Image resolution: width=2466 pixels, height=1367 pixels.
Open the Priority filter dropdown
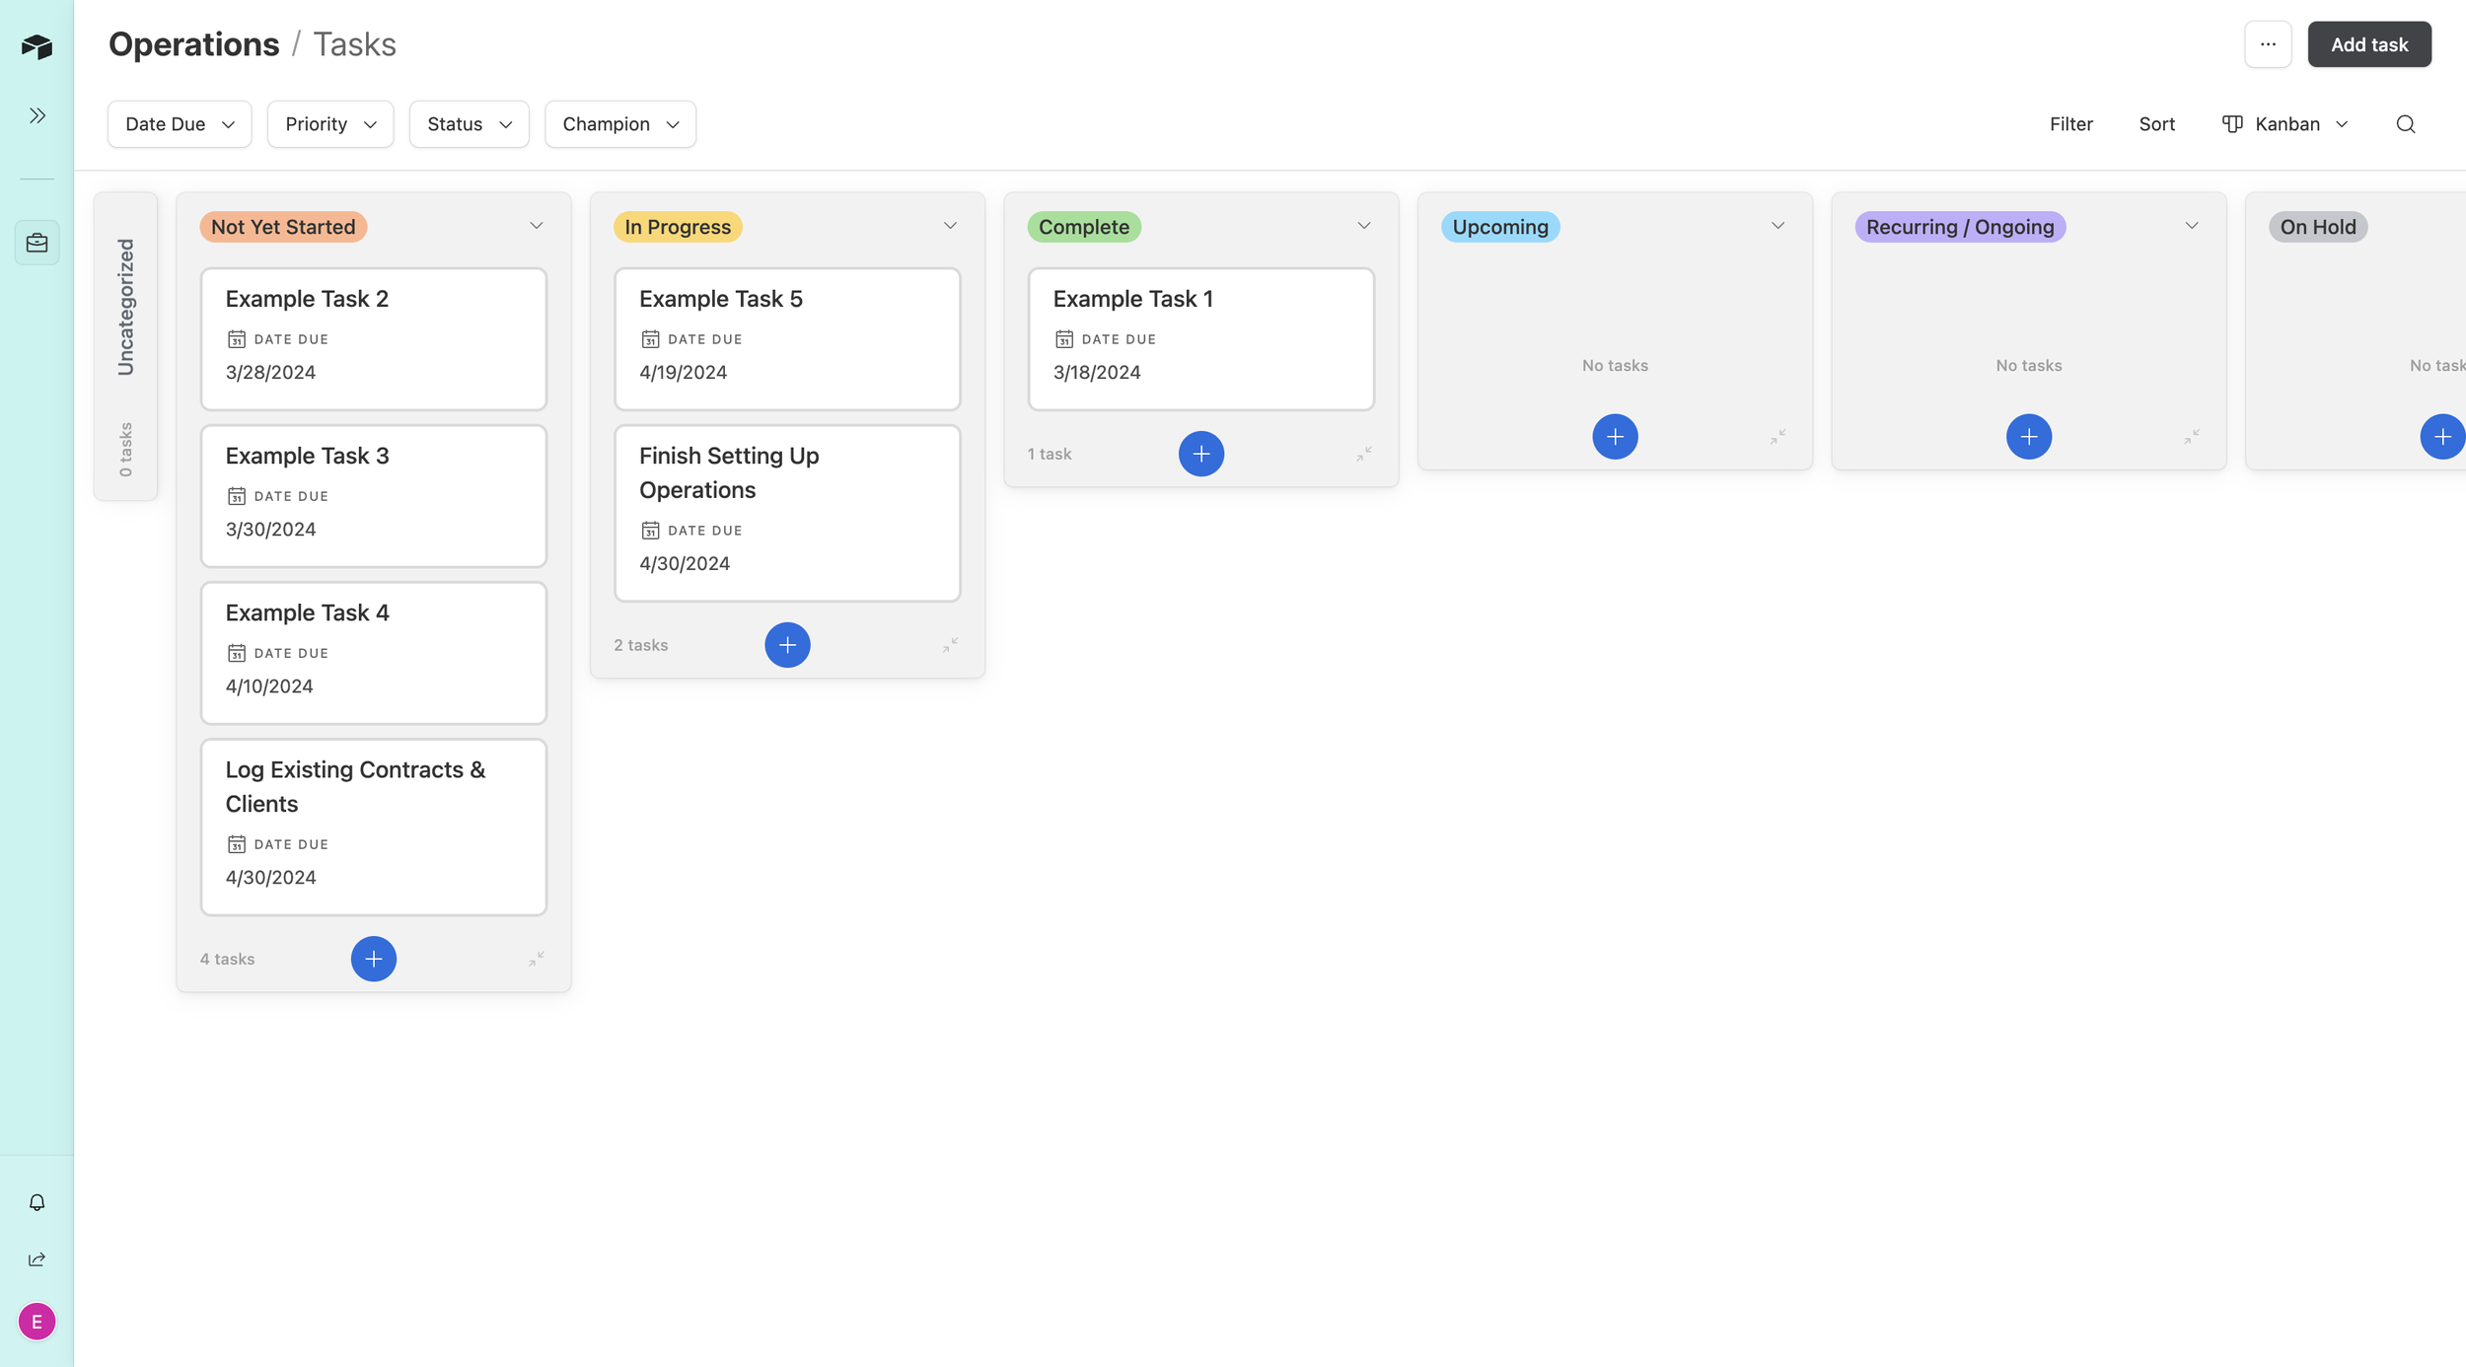(x=330, y=124)
